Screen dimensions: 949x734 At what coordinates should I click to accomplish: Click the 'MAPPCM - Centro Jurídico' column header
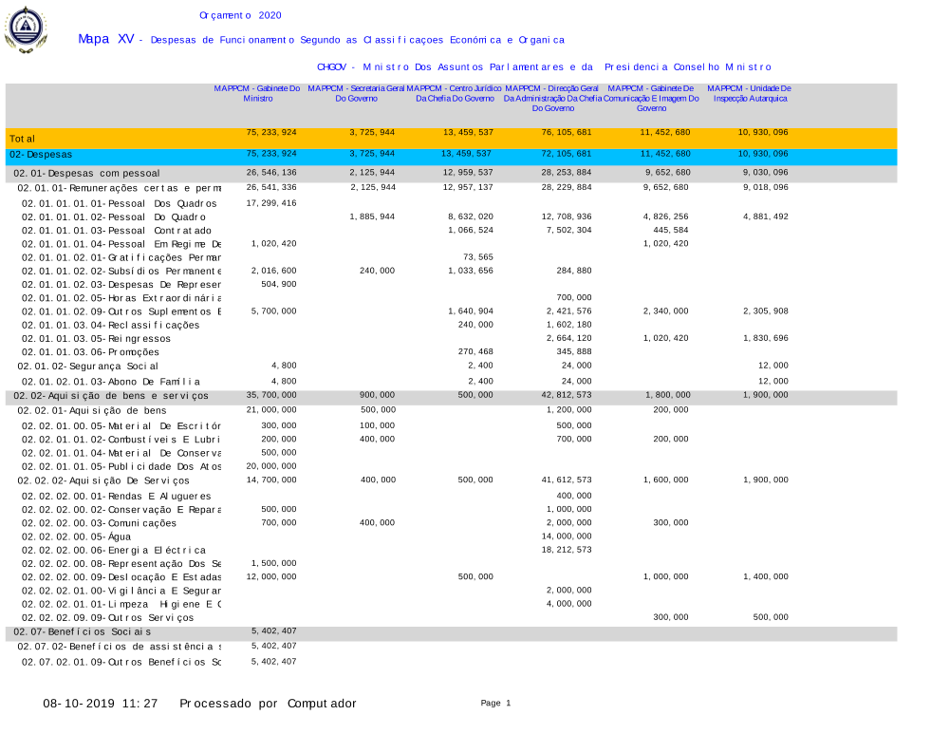point(455,93)
